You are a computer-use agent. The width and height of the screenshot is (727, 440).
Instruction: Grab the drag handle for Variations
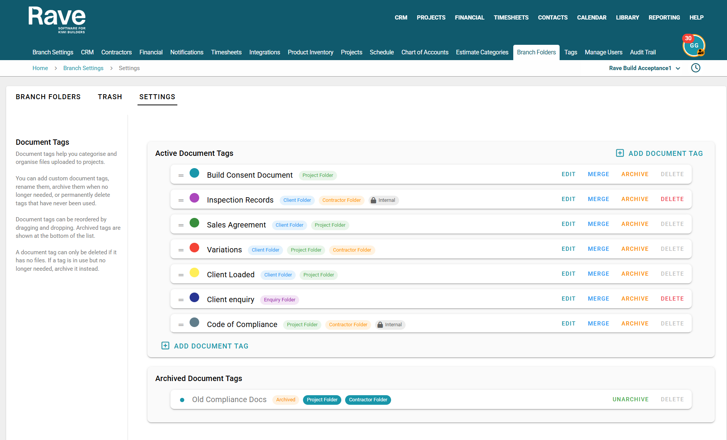click(x=181, y=250)
